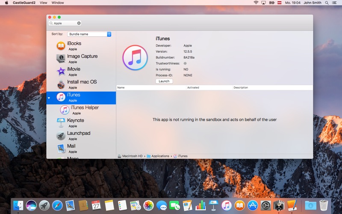Open CastleGuard app icon in the Dock
The image size is (342, 214).
pos(279,205)
